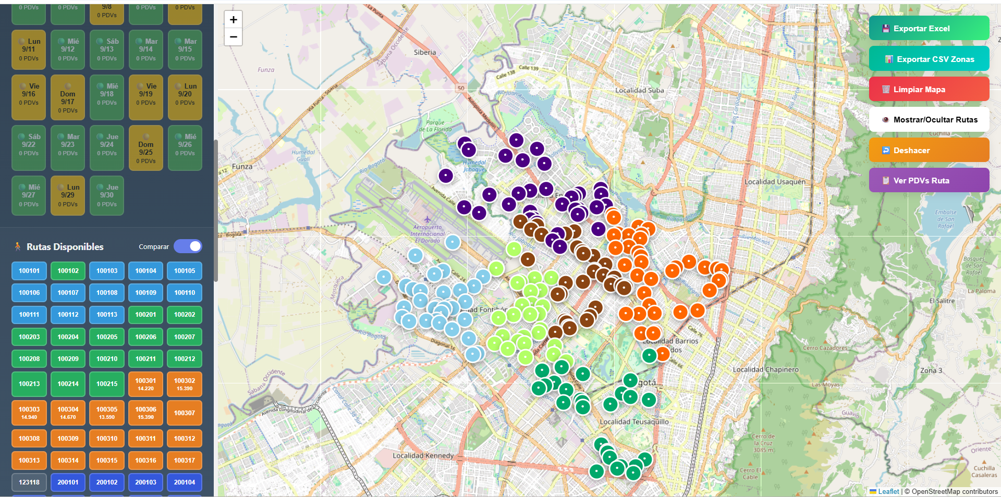The height and width of the screenshot is (497, 1001).
Task: Toggle the Comparar switch off
Action: click(x=188, y=246)
